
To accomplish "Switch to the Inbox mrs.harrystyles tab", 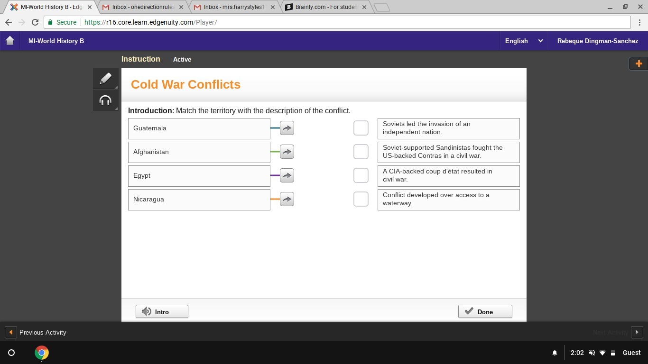I will 234,7.
